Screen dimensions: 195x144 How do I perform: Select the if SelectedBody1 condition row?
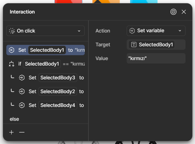pos(45,64)
